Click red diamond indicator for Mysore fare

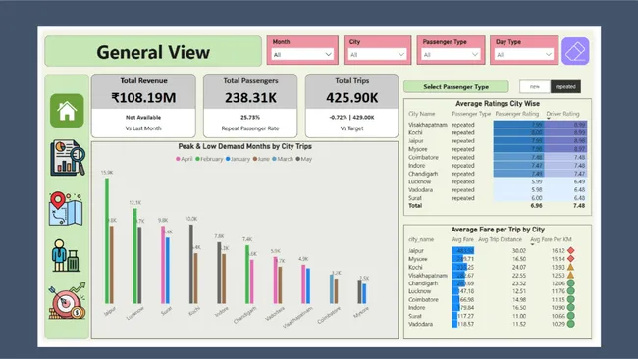pyautogui.click(x=571, y=259)
